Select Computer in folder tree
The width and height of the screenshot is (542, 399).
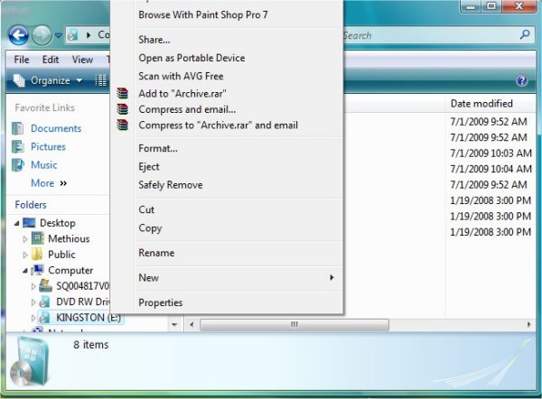click(70, 270)
